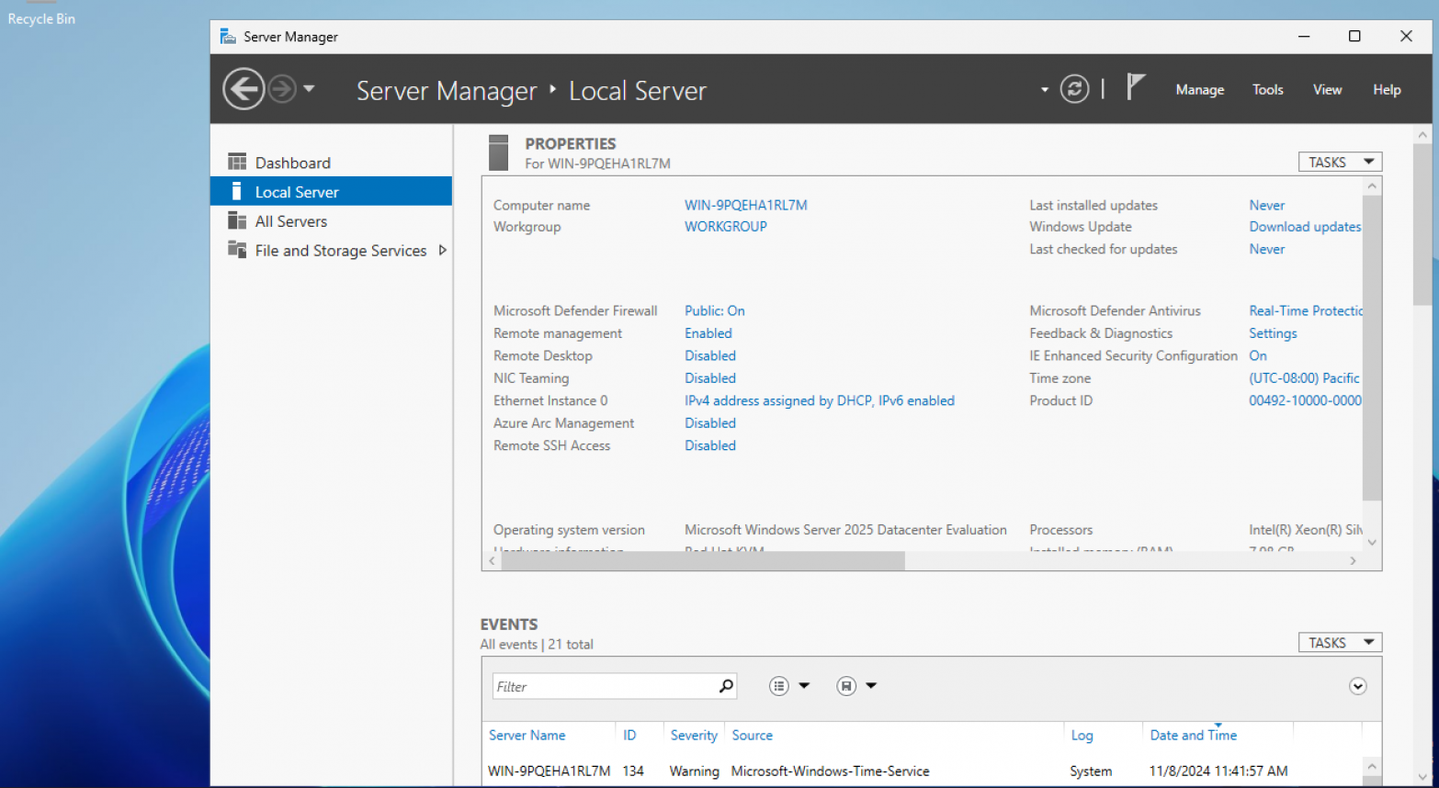1439x788 pixels.
Task: Click the properties server icon
Action: click(x=498, y=152)
